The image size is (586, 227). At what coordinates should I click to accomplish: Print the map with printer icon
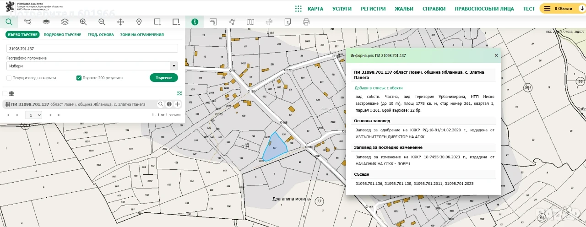[306, 22]
